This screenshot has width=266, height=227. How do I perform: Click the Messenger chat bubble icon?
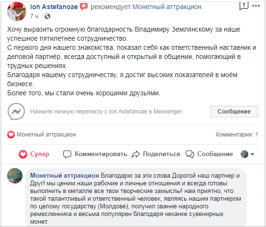pyautogui.click(x=16, y=112)
